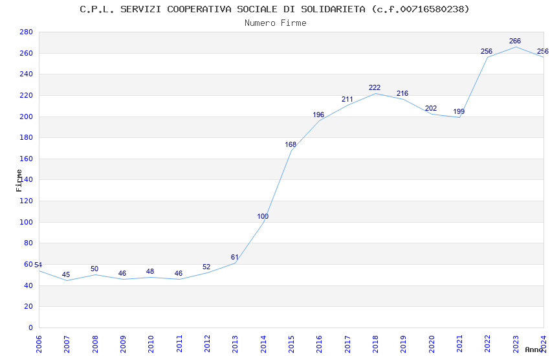Viewport: 550px width, 356px height.
Task: Click the 'Numero Firme' subtitle
Action: click(x=276, y=23)
